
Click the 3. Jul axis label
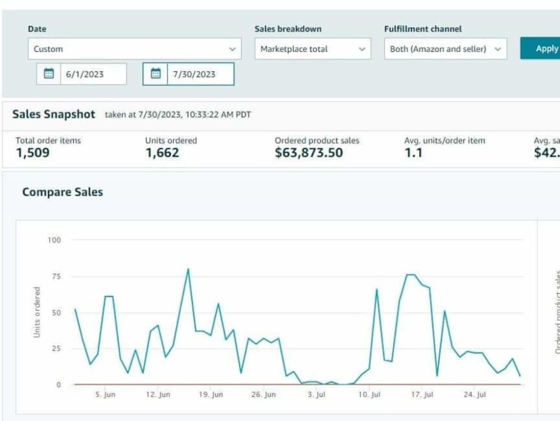(316, 395)
